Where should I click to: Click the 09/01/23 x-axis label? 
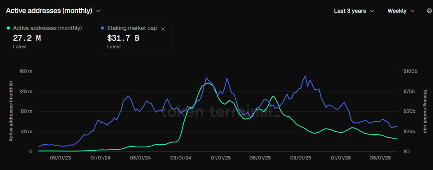[x=61, y=158]
